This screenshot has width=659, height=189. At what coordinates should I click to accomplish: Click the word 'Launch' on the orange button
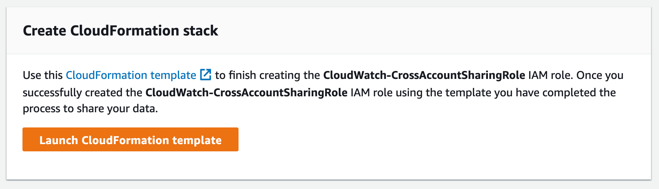click(59, 140)
